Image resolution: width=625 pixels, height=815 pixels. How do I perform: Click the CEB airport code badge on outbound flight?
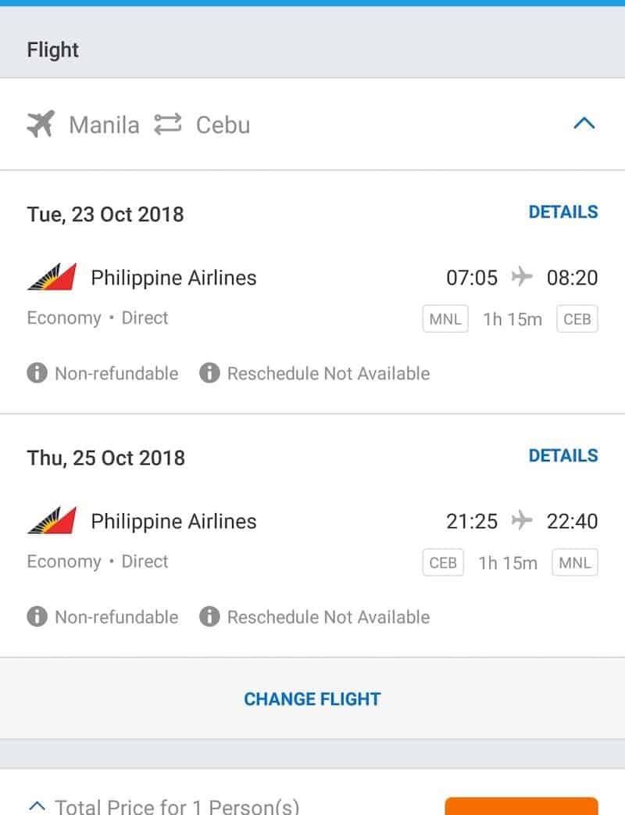pyautogui.click(x=577, y=319)
